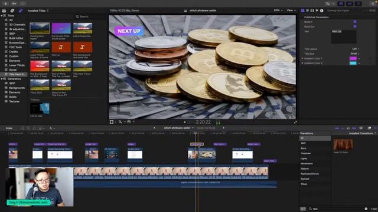Collapse the Generators category triangle
The image size is (378, 212).
(2, 79)
